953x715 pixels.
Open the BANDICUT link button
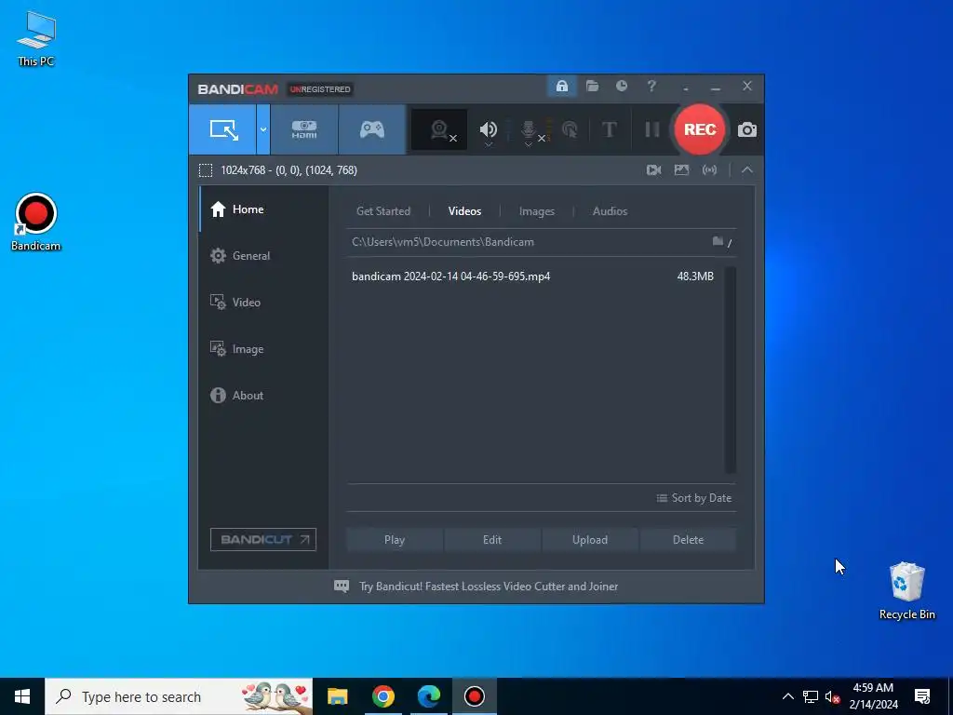tap(263, 539)
